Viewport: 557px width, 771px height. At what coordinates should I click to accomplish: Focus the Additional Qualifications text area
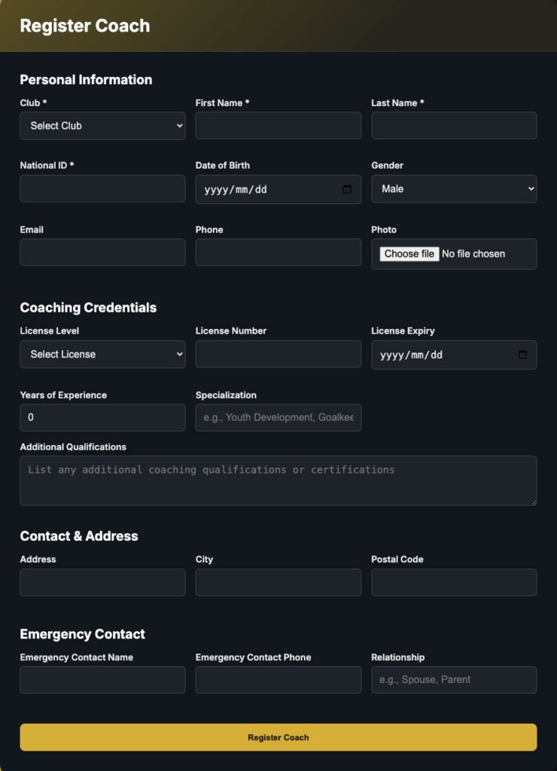[x=278, y=480]
